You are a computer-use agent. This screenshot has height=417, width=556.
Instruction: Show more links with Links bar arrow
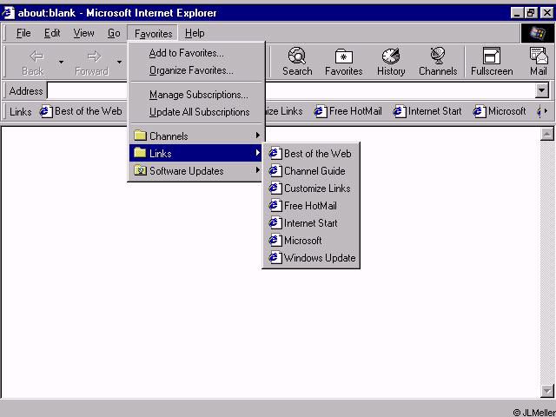coord(546,111)
